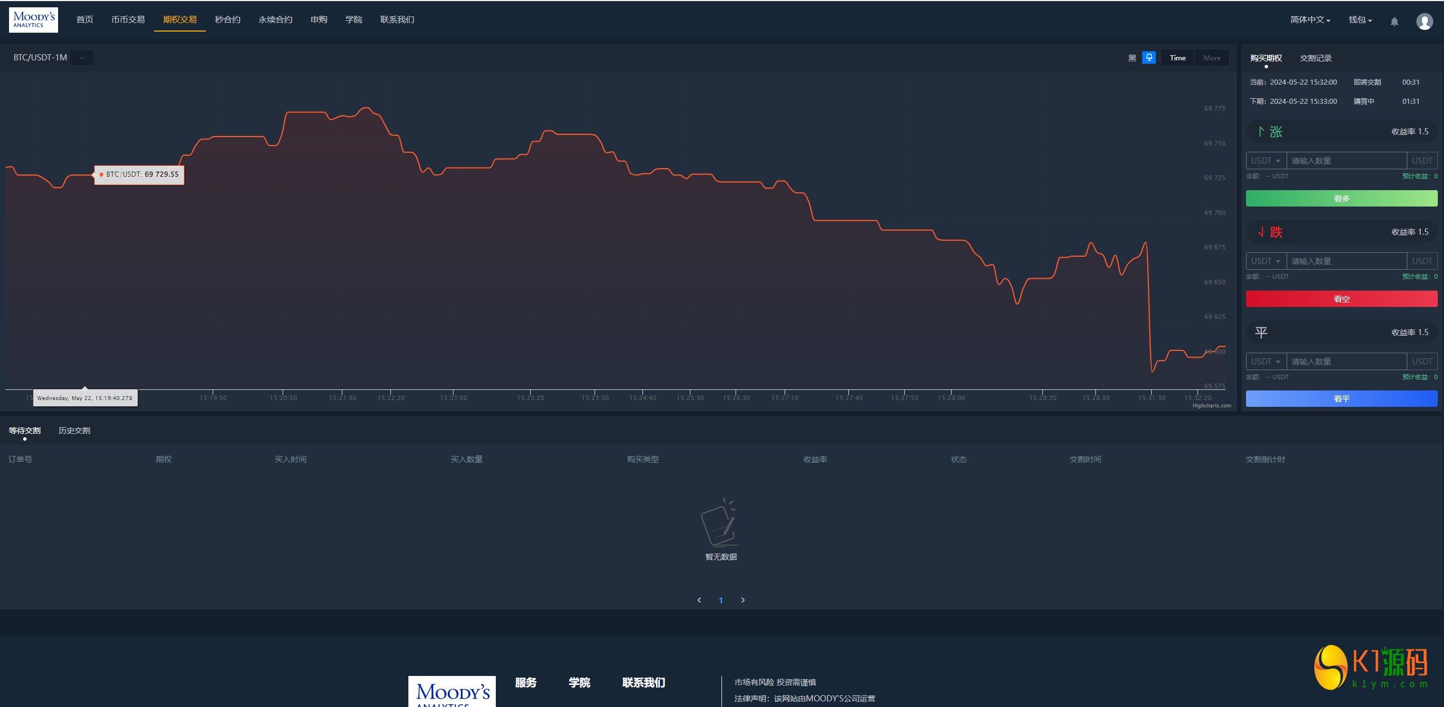Go to previous page arrow in pagination

699,600
